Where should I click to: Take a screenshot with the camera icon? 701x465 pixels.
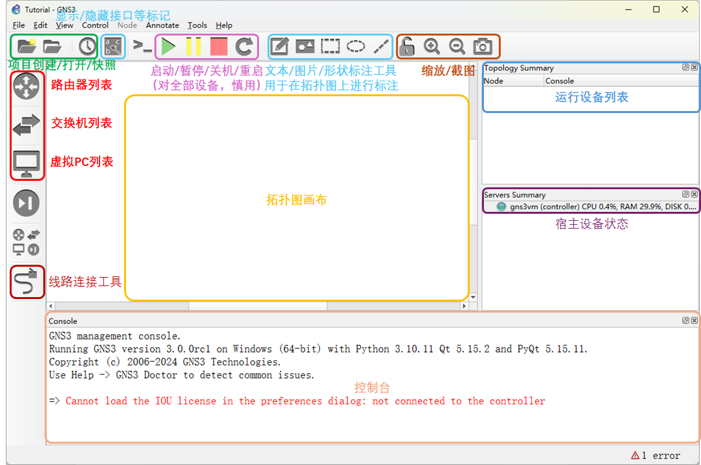(483, 46)
